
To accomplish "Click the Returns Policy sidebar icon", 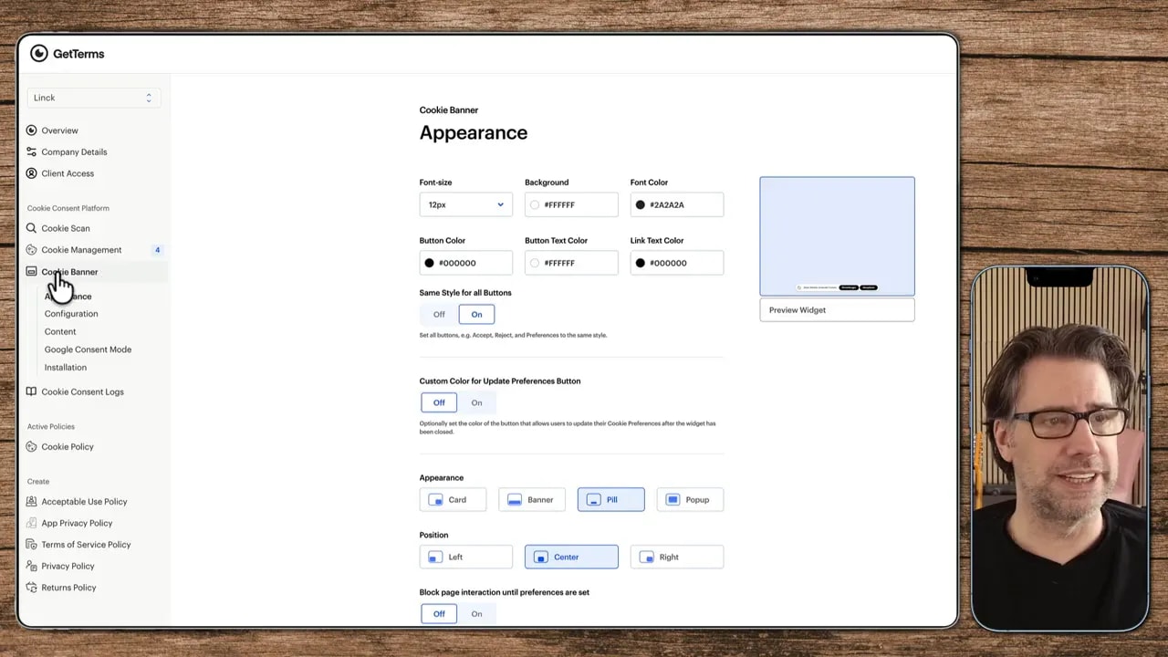I will tap(31, 587).
